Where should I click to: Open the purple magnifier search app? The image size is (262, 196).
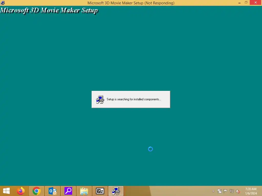point(68,191)
